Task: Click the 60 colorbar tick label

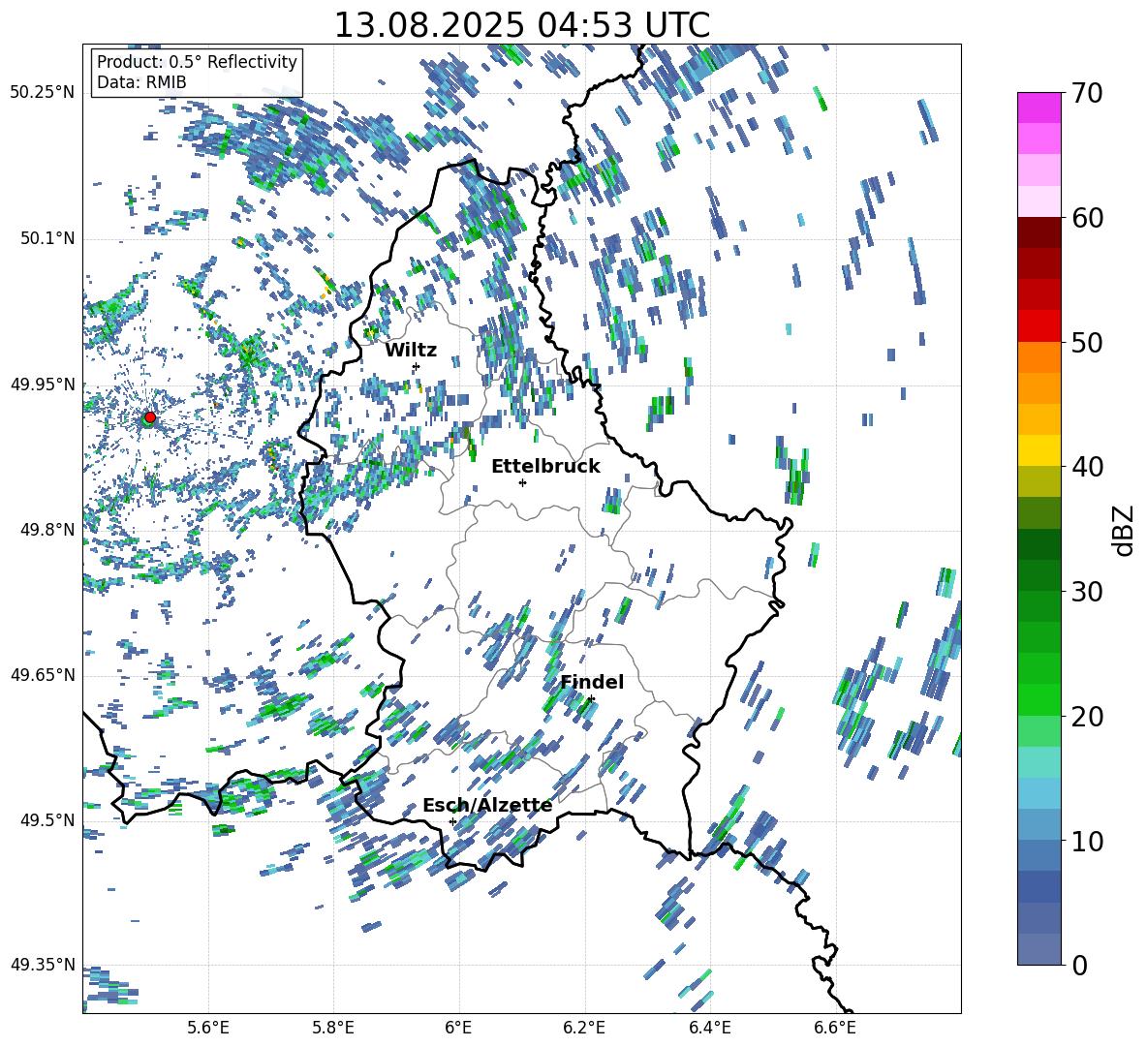Action: point(1087,218)
